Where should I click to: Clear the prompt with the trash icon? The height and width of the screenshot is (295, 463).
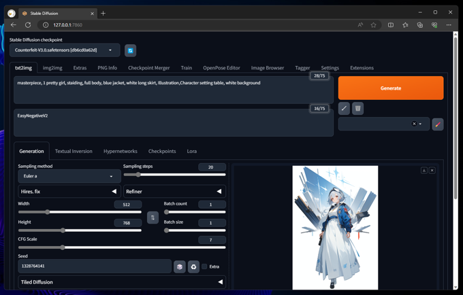[357, 109]
